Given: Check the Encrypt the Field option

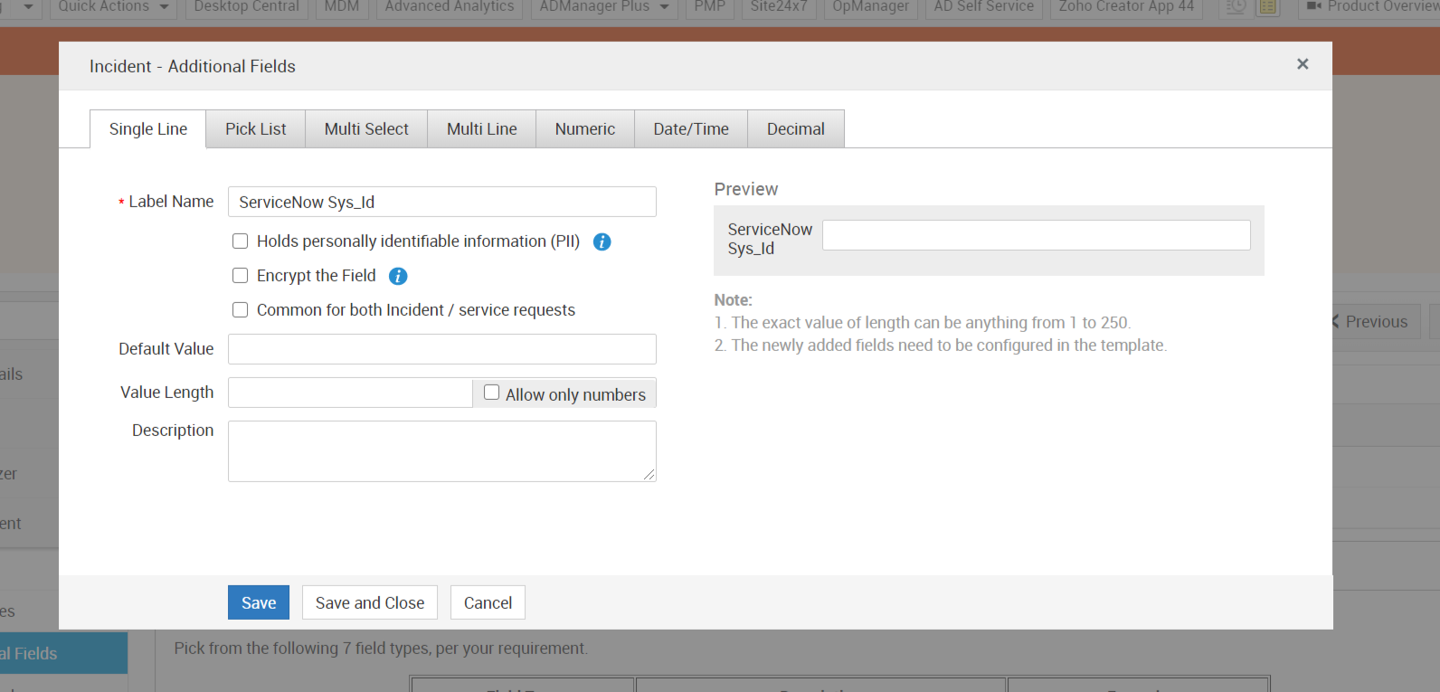Looking at the screenshot, I should (240, 275).
